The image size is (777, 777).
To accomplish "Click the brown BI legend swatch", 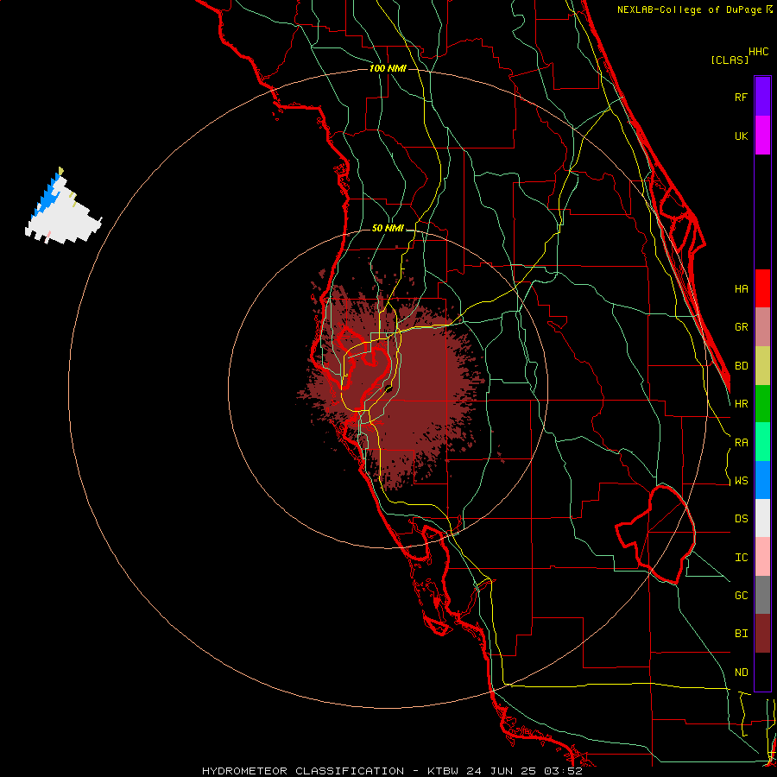I will 762,634.
